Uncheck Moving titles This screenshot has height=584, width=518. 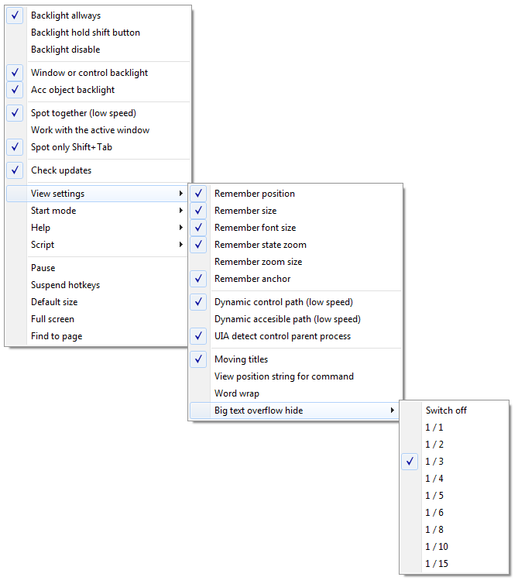[x=296, y=359]
